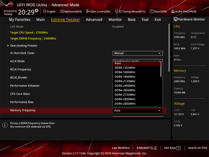This screenshot has height=157, width=209.
Task: Select the Extreme Tweaker tab
Action: coord(65,20)
